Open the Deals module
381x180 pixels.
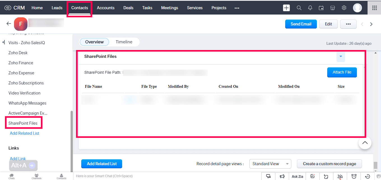[128, 8]
